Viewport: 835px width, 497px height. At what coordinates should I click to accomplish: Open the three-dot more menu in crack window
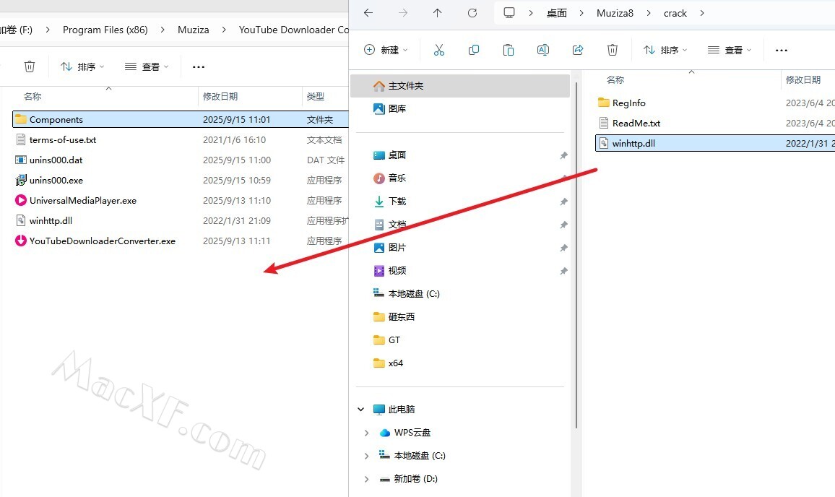(x=782, y=50)
